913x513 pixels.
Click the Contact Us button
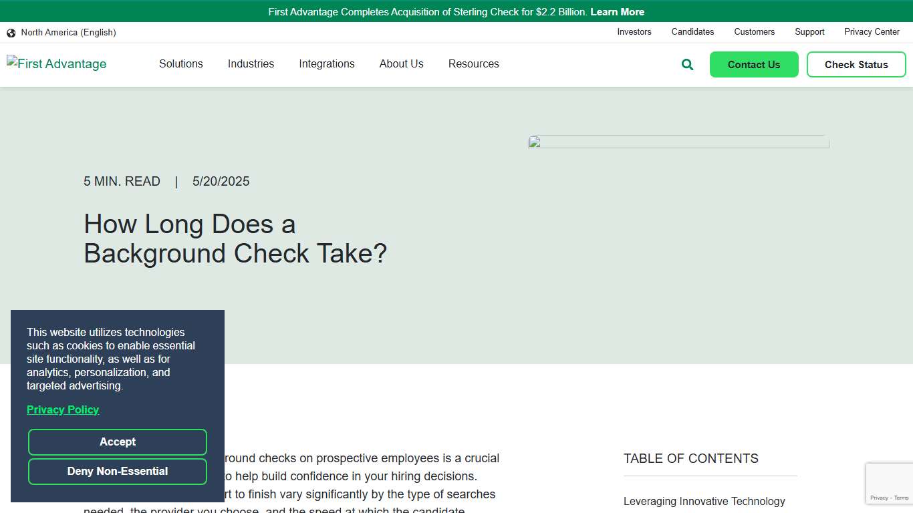tap(754, 64)
